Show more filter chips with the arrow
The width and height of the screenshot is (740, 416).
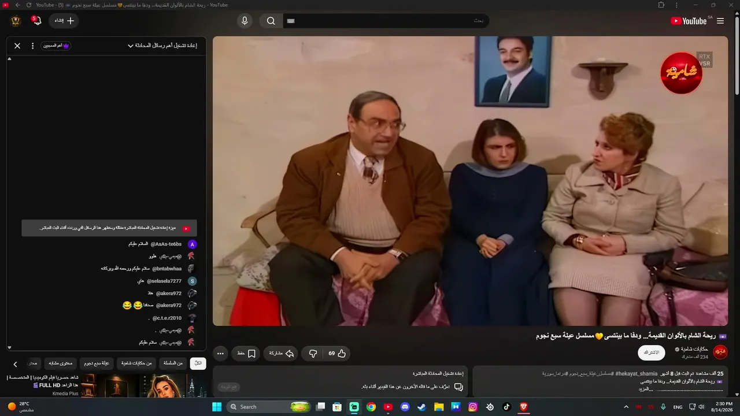coord(15,364)
